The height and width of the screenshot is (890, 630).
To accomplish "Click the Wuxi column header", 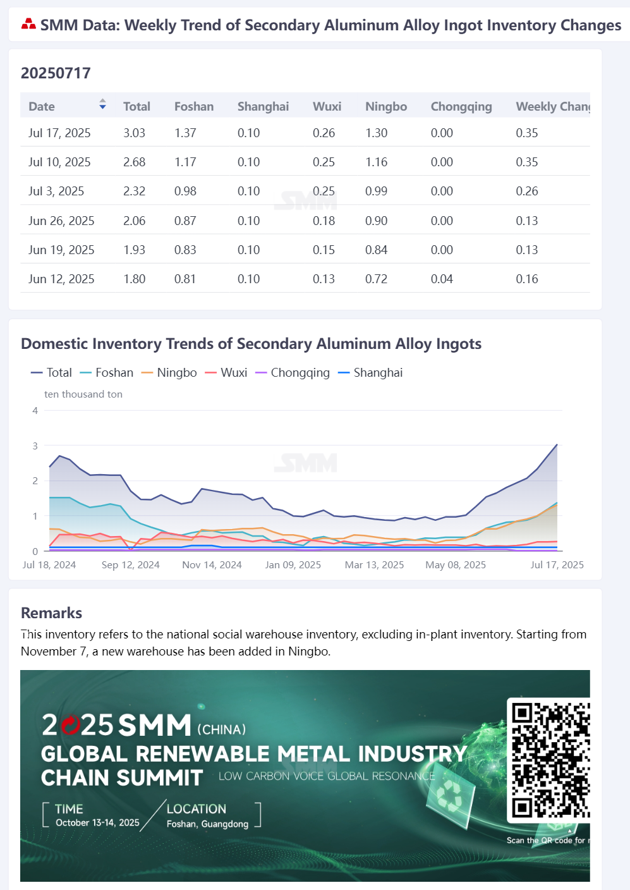I will [x=327, y=106].
